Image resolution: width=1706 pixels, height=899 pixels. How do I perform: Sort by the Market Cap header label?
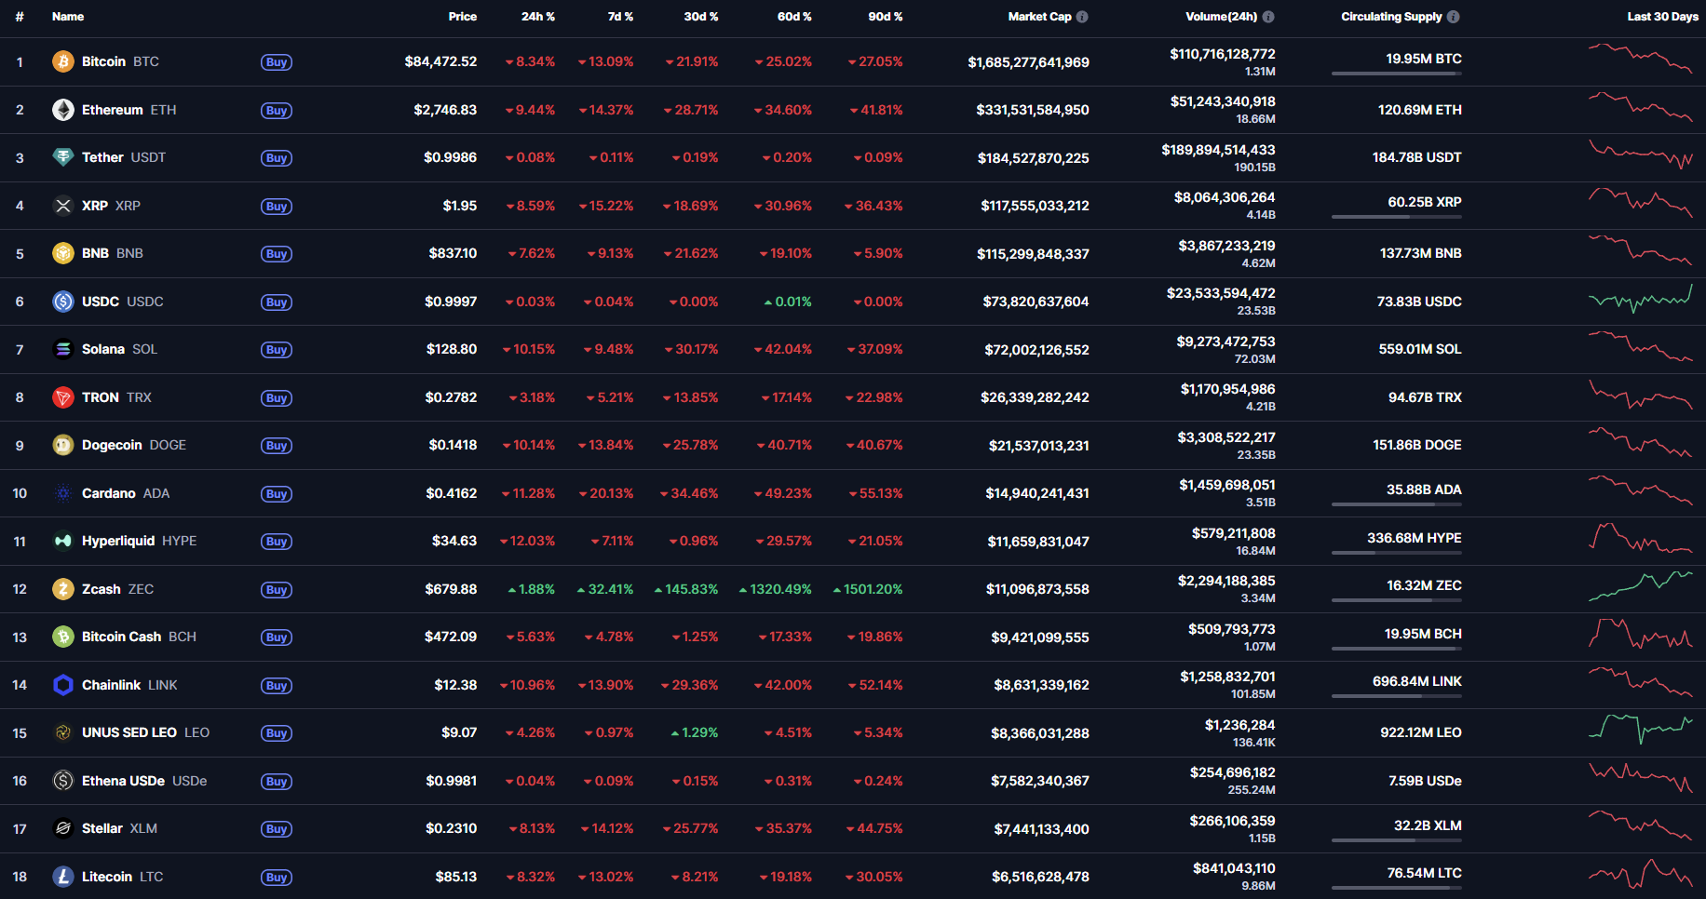pos(1039,17)
